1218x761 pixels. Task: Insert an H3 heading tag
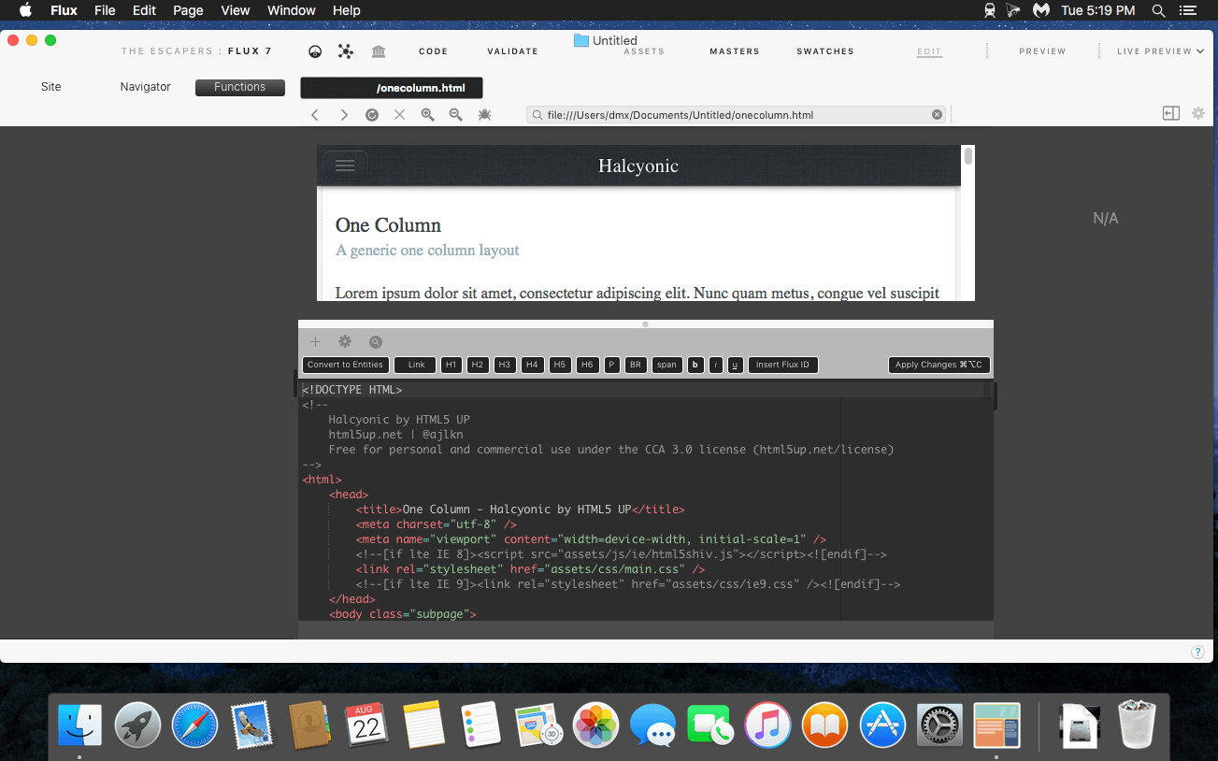[505, 365]
